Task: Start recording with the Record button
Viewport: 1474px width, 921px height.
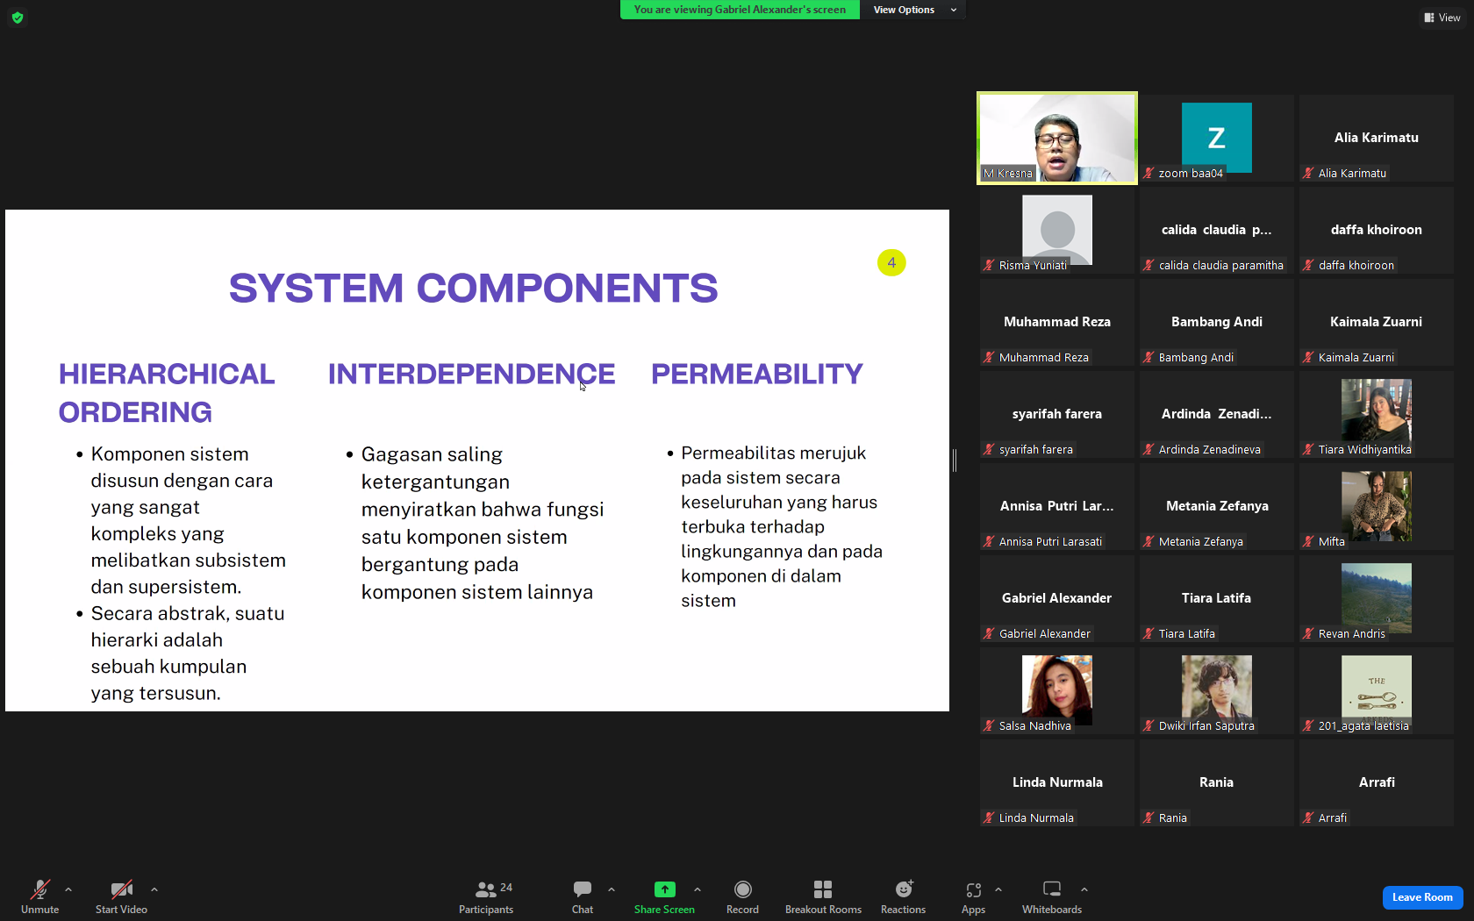Action: point(742,896)
